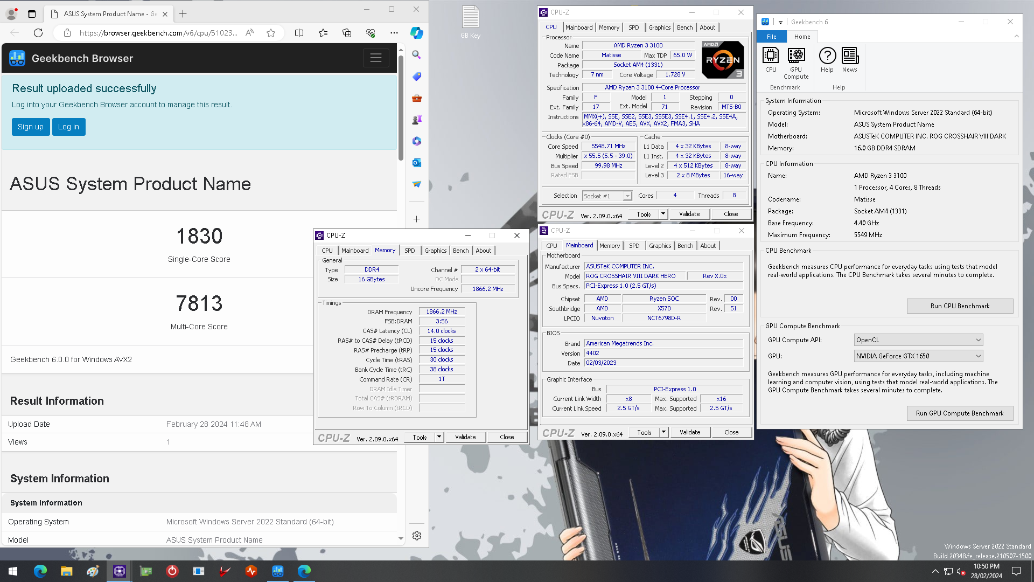
Task: Switch to the Bench tab in CPU-Z CPU window
Action: tap(684, 27)
